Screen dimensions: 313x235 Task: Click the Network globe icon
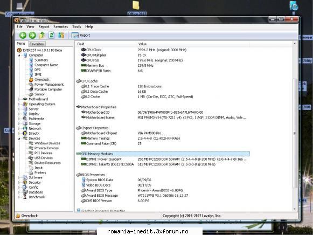[25, 128]
